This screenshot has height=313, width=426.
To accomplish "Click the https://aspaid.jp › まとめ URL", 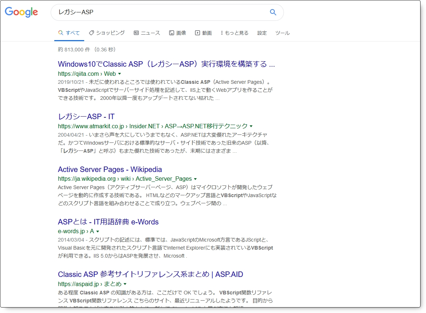I will [x=90, y=284].
